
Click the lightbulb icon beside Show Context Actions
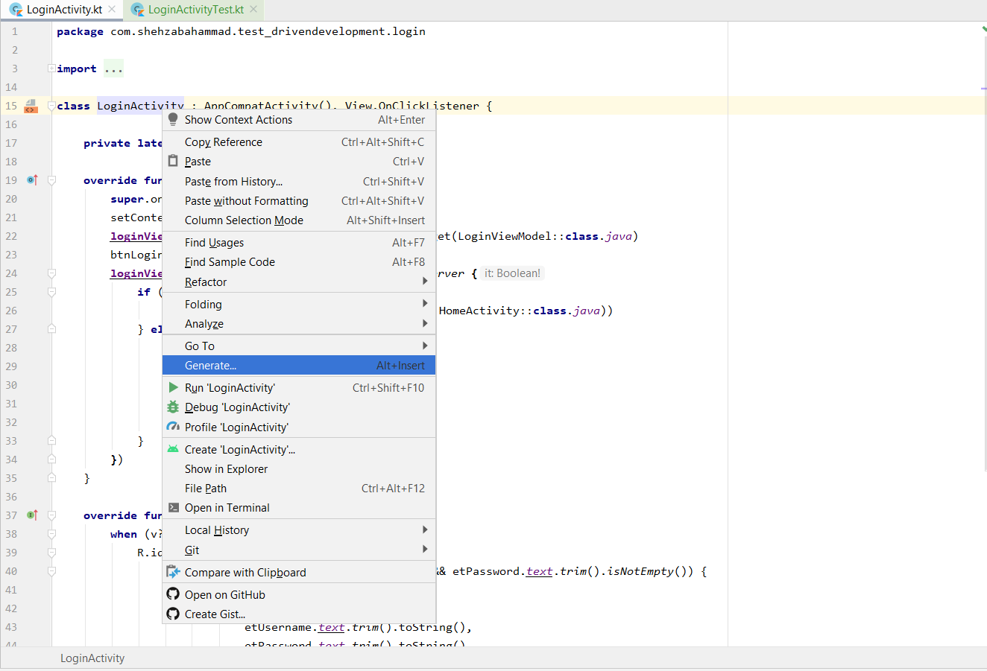coord(174,119)
